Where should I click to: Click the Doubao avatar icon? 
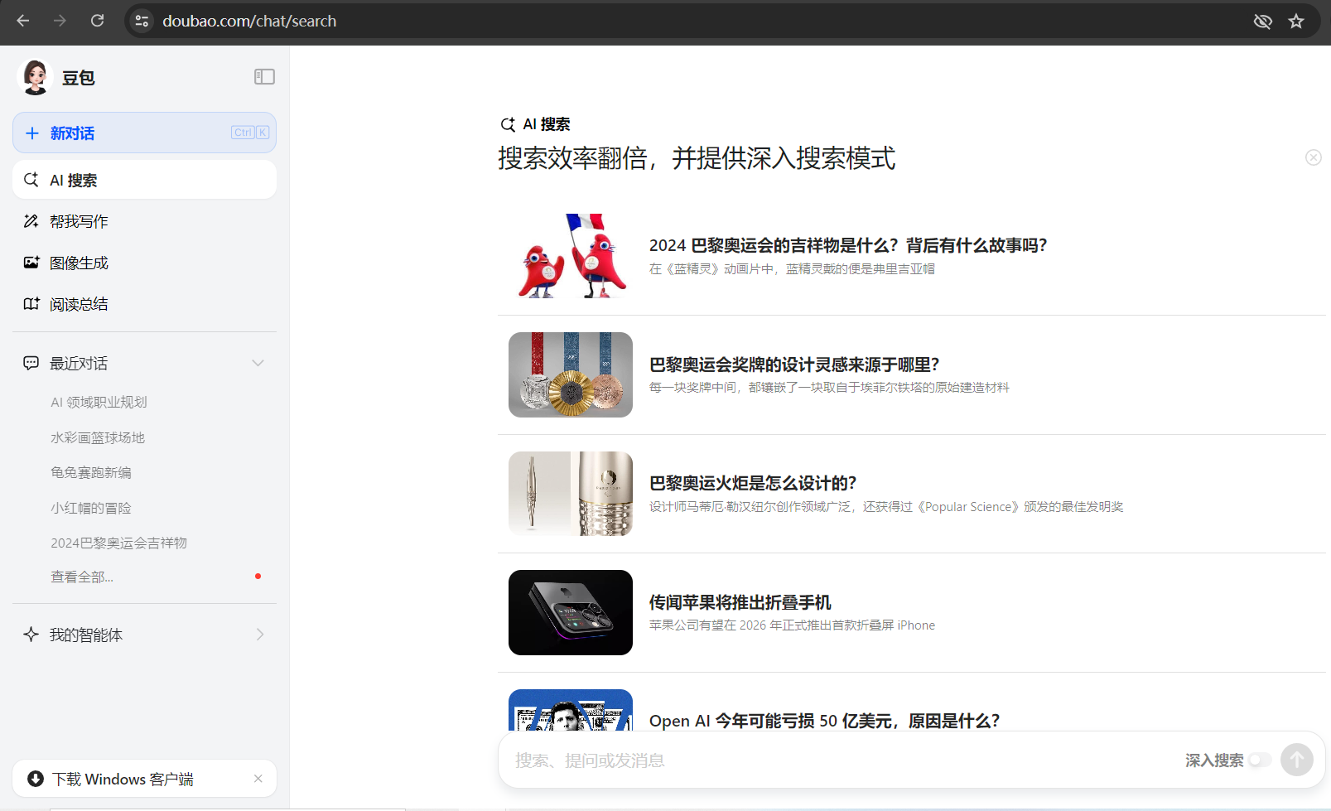[x=35, y=77]
